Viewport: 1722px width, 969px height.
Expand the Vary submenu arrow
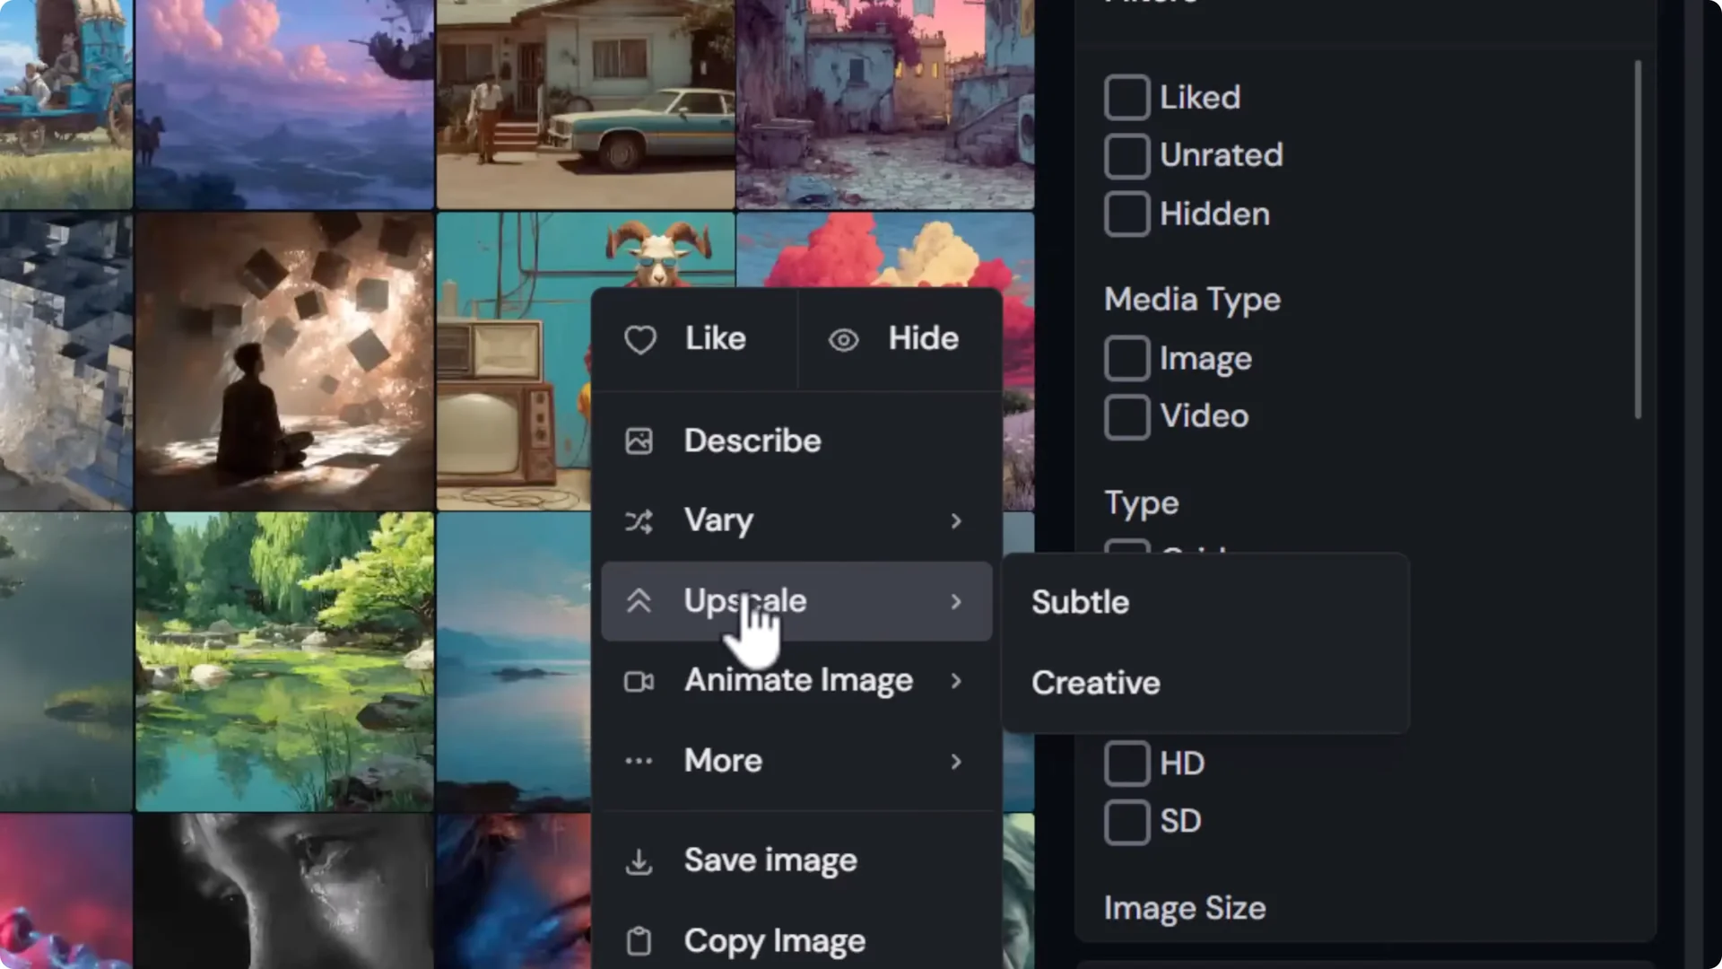pyautogui.click(x=956, y=521)
